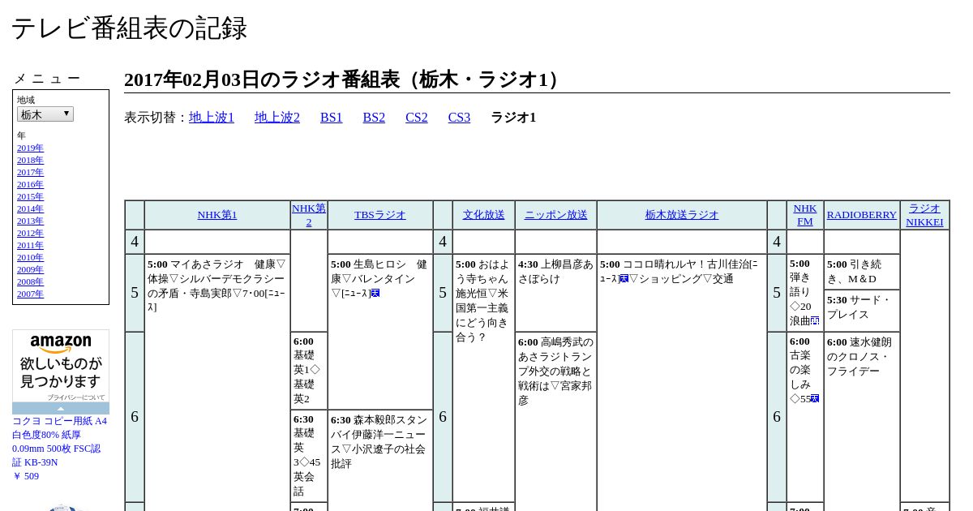Click the テレビ番組表の記録 site title
973x511 pixels.
129,28
